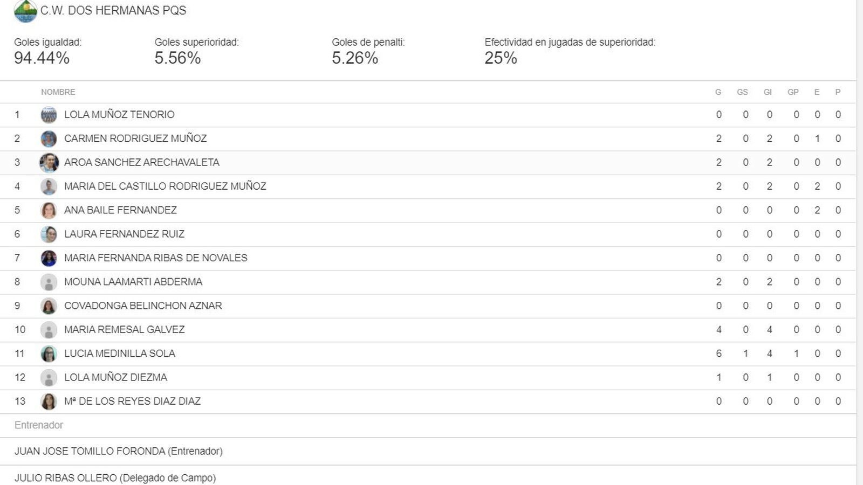Screen dimensions: 863x485
Task: Select Laura Fernandez Ruiz player name
Action: [124, 234]
